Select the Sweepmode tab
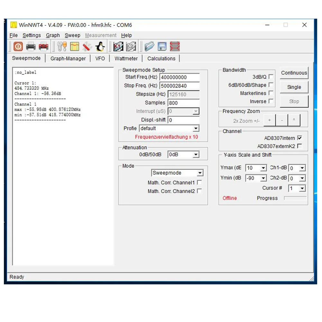Image resolution: width=322 pixels, height=322 pixels. [26, 58]
